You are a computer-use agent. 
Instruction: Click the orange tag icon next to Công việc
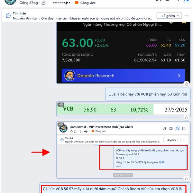tap(77, 3)
